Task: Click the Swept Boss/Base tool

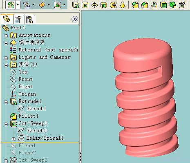Action: (113, 5)
